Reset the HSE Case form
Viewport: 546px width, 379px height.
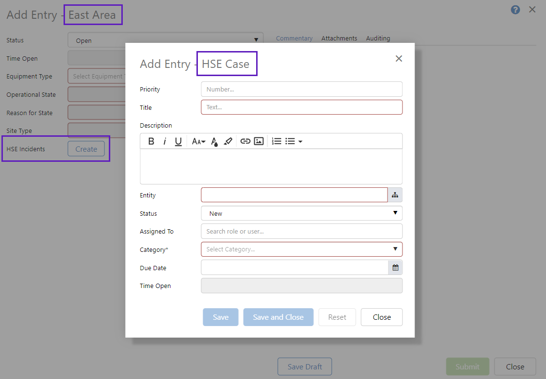point(337,317)
